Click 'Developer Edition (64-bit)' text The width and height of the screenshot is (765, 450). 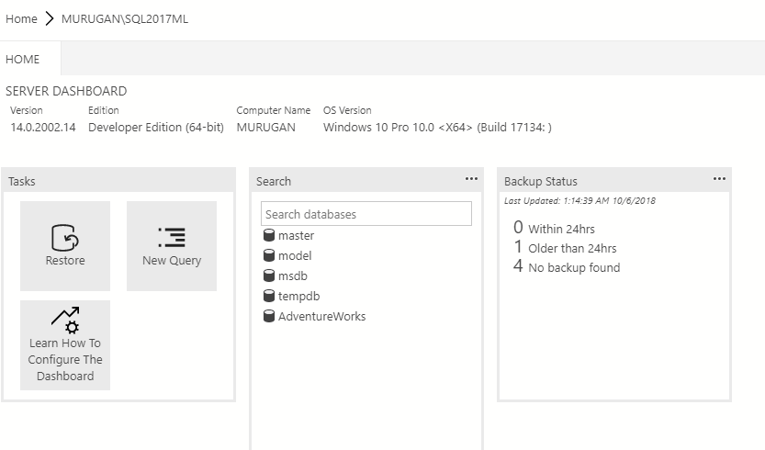[x=156, y=128]
